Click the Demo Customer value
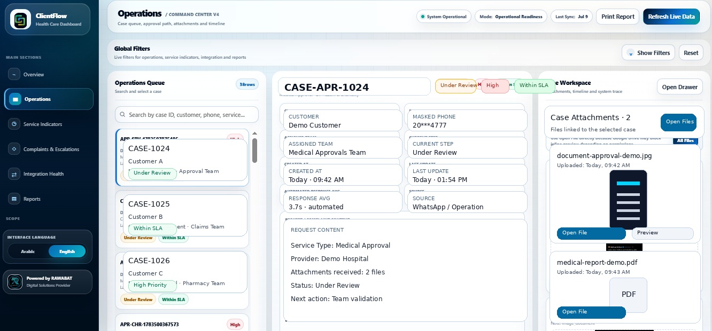The image size is (712, 331). pyautogui.click(x=315, y=125)
